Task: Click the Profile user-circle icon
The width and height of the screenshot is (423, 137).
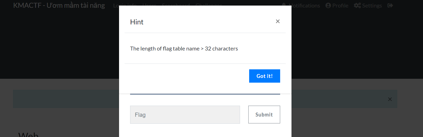Action: point(328,5)
